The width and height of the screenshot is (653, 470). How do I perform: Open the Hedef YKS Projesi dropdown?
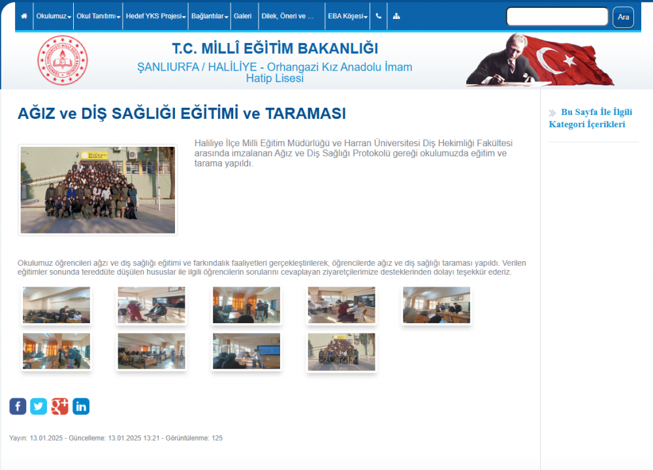pyautogui.click(x=155, y=16)
